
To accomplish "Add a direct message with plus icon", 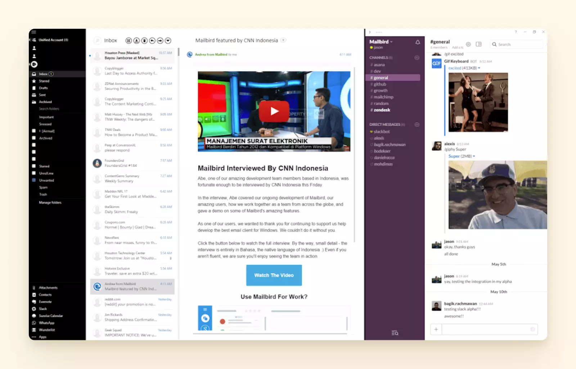I will click(x=417, y=124).
